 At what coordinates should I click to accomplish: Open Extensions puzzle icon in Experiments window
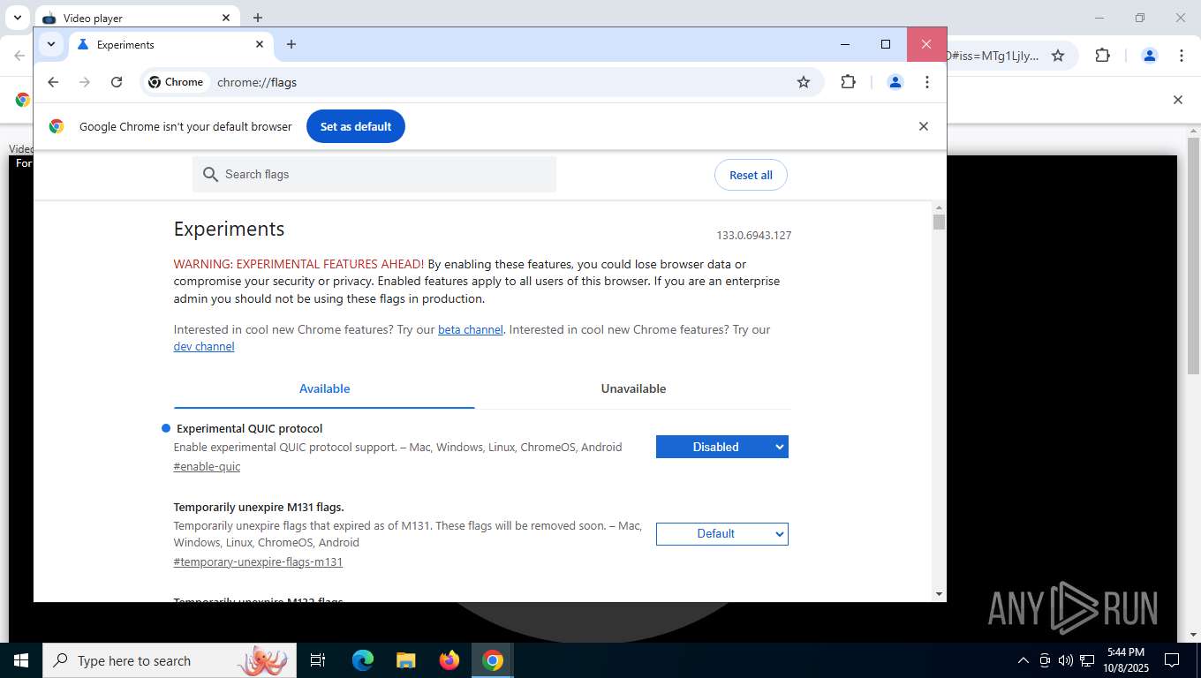[x=848, y=82]
